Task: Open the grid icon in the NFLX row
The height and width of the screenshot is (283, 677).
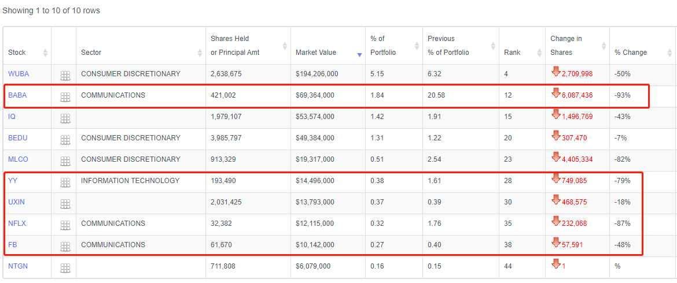Action: tap(65, 225)
